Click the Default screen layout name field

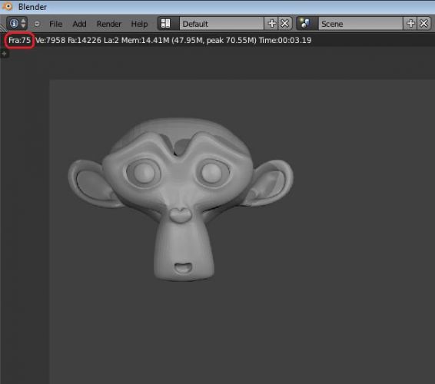(221, 24)
